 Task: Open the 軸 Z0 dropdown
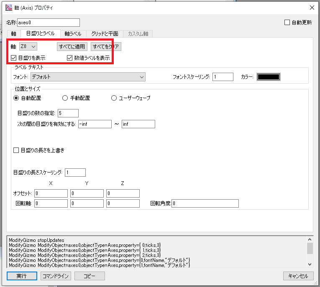pyautogui.click(x=28, y=46)
